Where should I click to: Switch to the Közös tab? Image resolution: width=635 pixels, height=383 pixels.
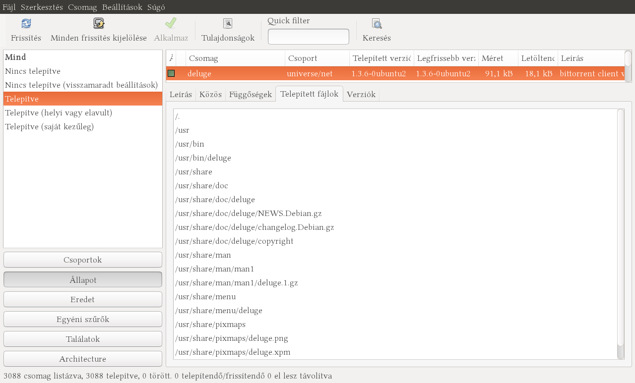click(210, 94)
